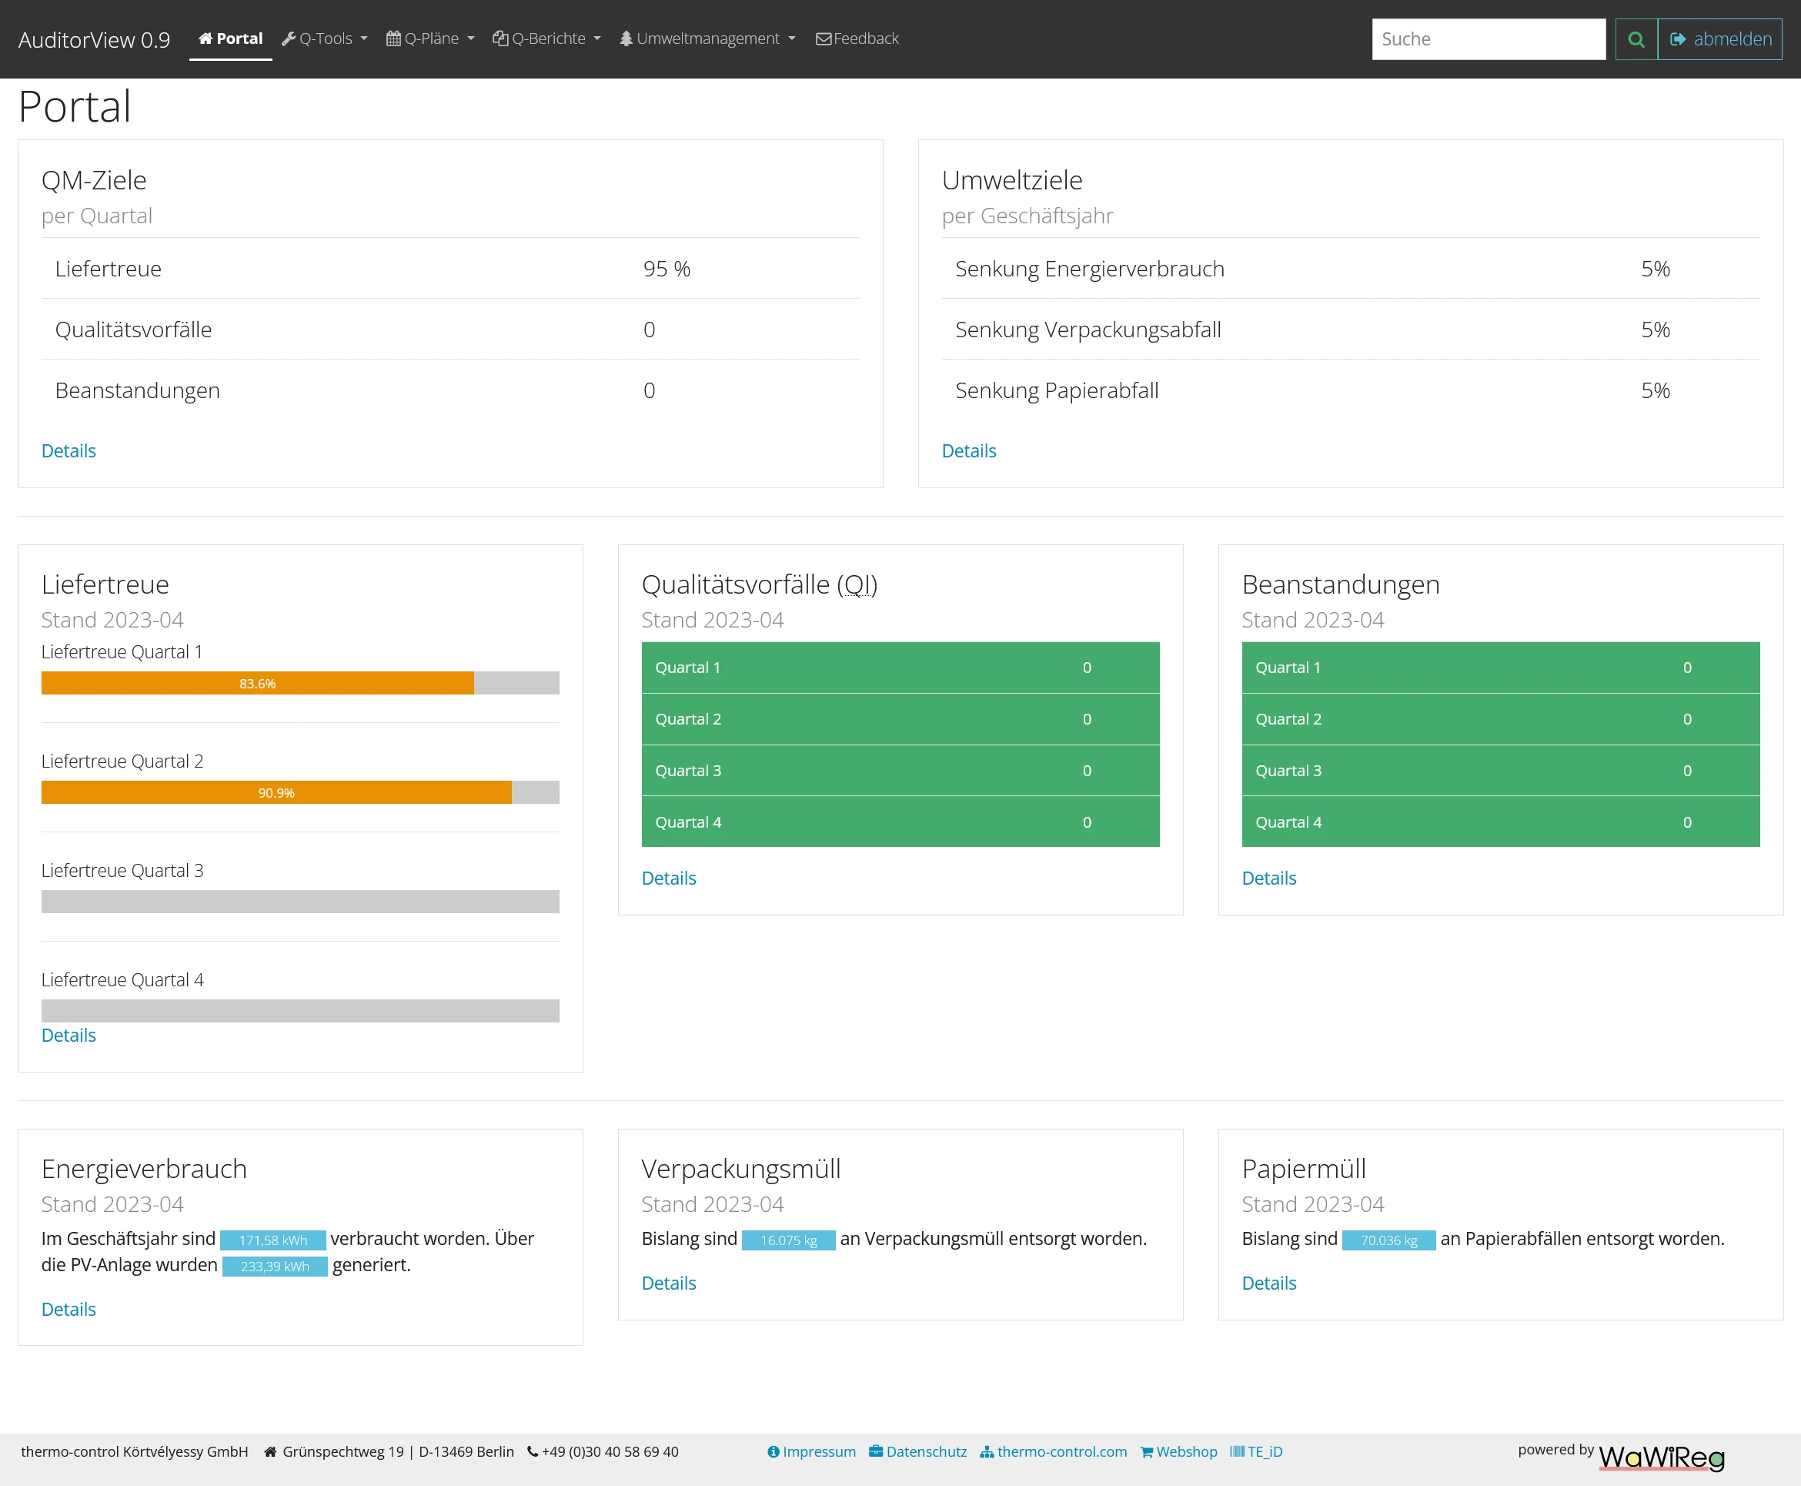1801x1486 pixels.
Task: Expand the Q-Pläne dropdown caret
Action: click(x=470, y=38)
